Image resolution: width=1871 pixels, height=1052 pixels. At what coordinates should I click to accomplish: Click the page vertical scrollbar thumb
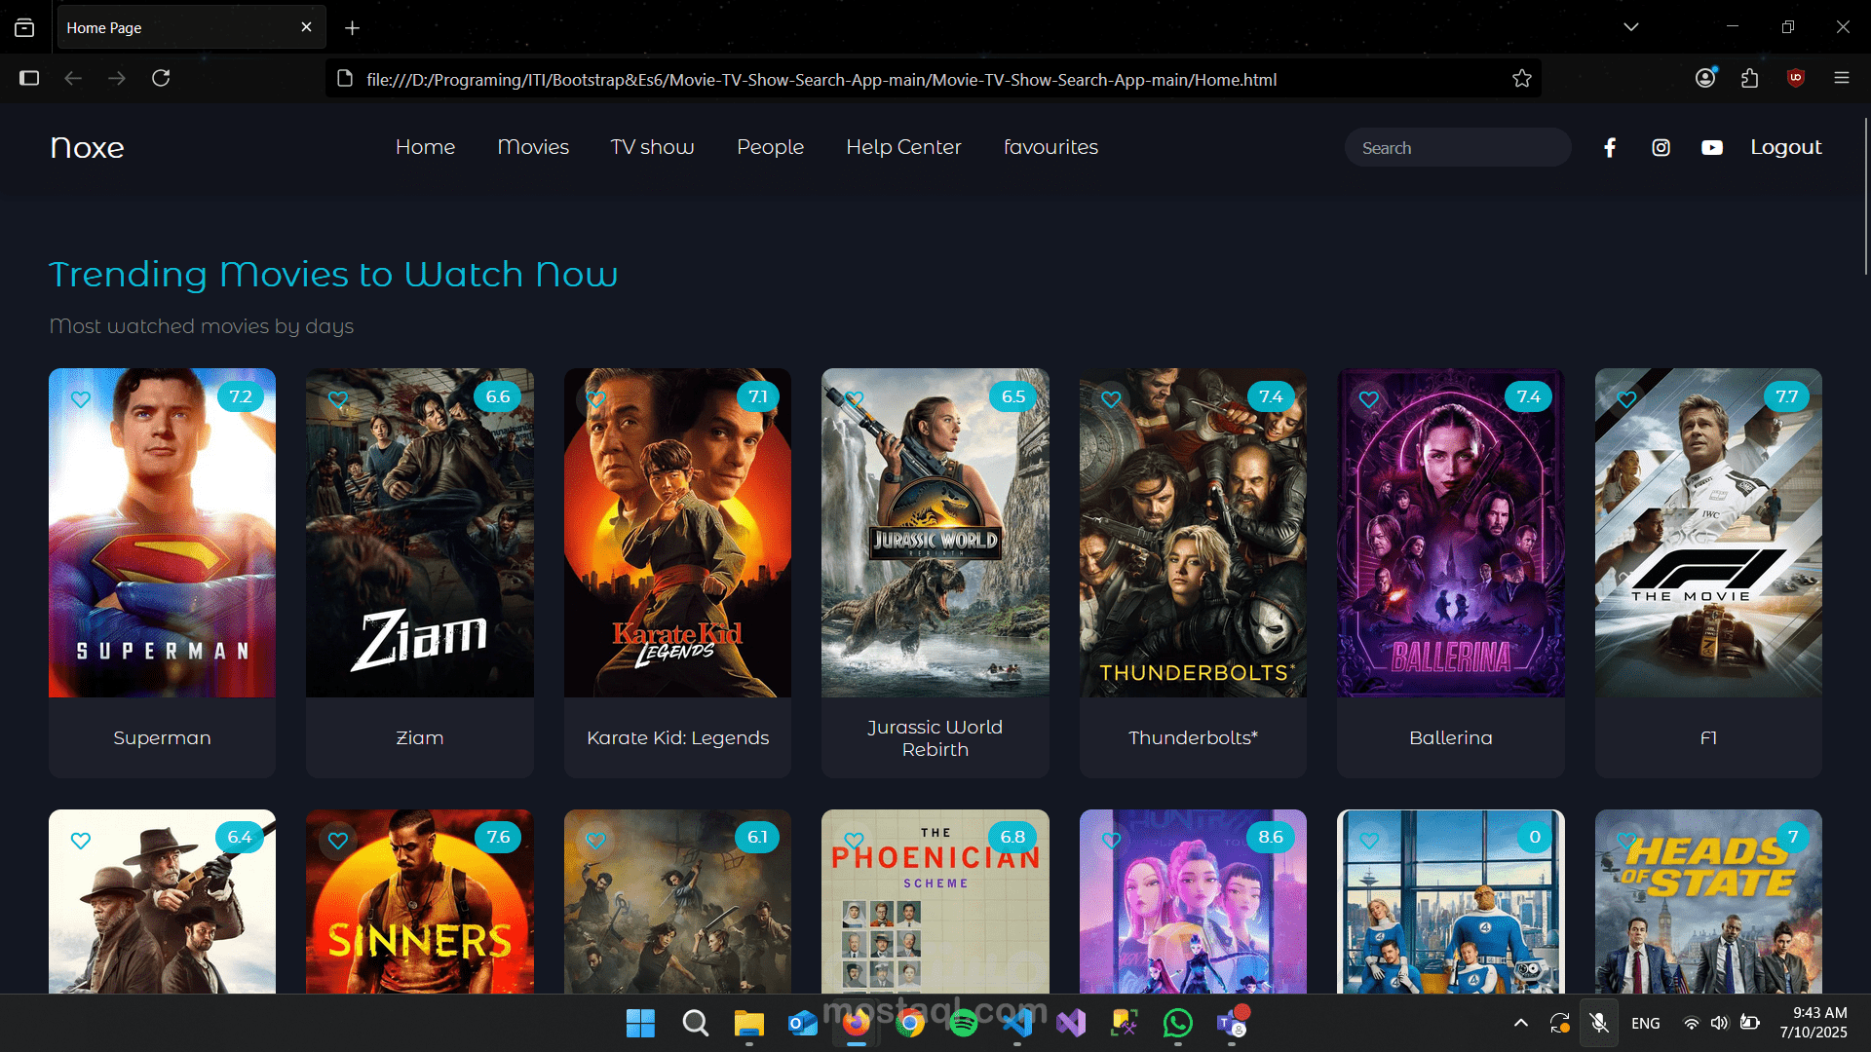point(1865,195)
